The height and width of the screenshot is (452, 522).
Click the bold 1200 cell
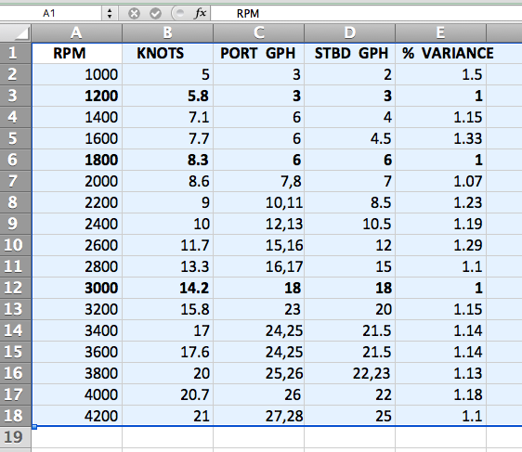coord(77,96)
